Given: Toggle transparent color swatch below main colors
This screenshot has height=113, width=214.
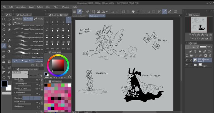Looking at the screenshot, I should point(6,93).
